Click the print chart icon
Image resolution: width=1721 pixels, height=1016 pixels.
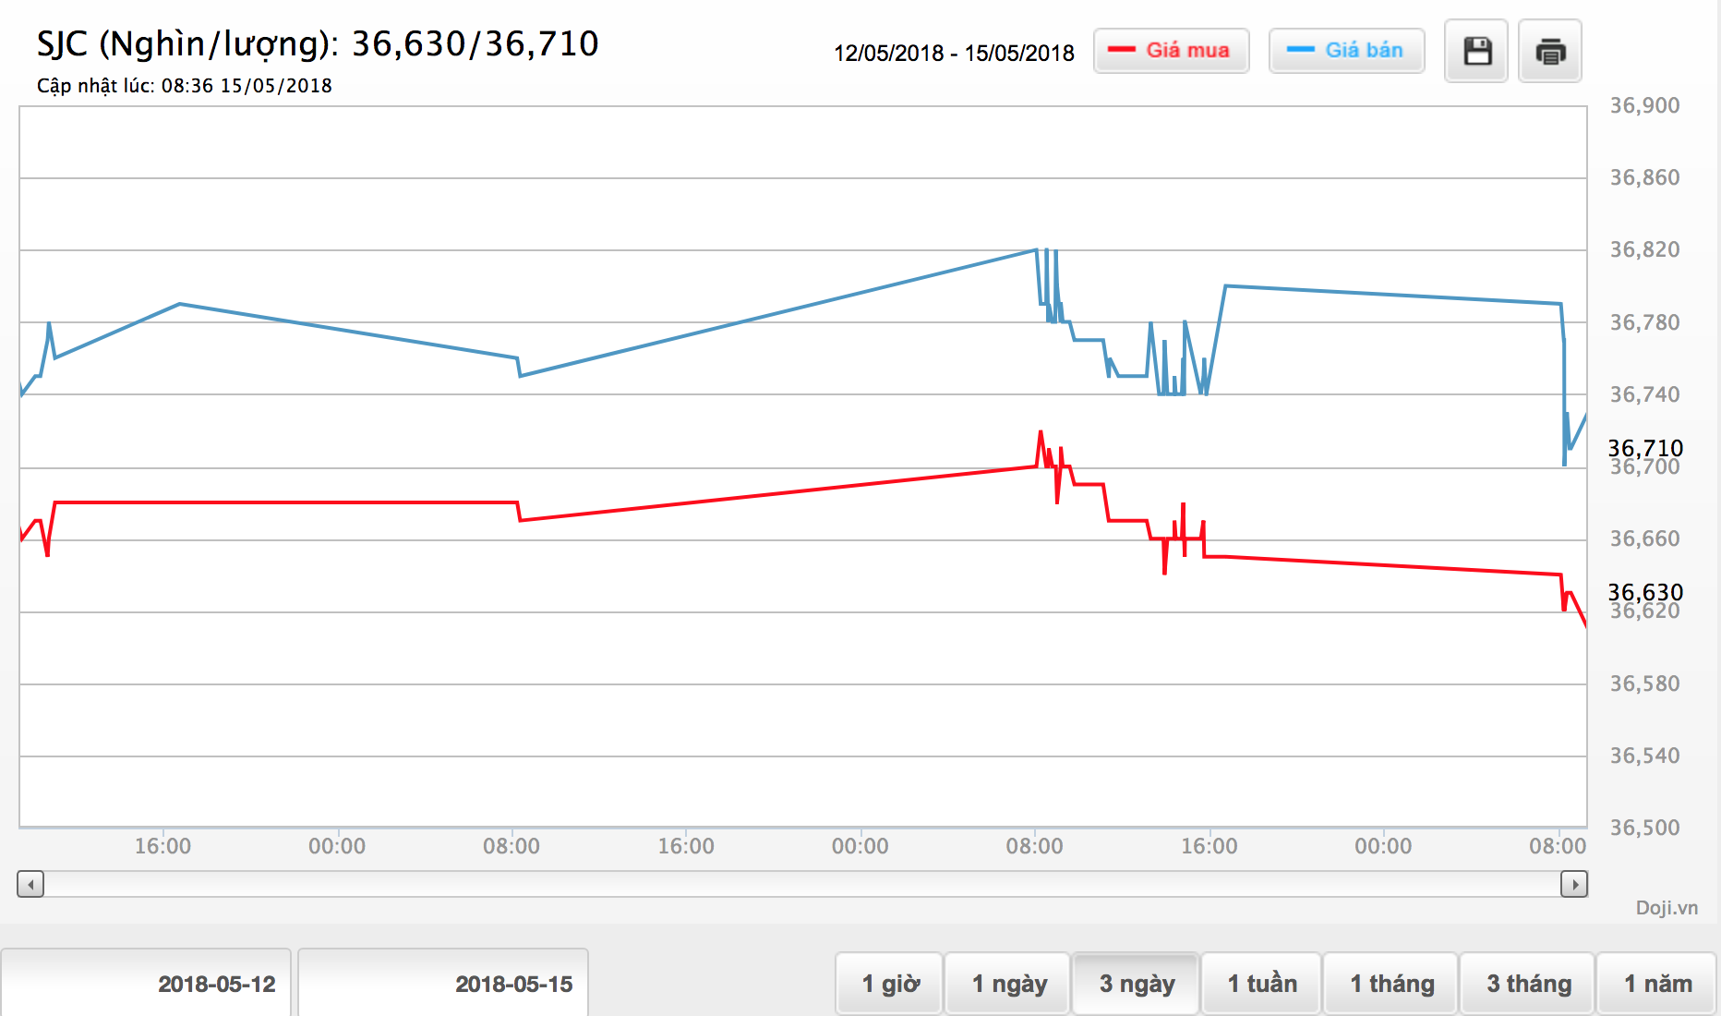pos(1550,51)
